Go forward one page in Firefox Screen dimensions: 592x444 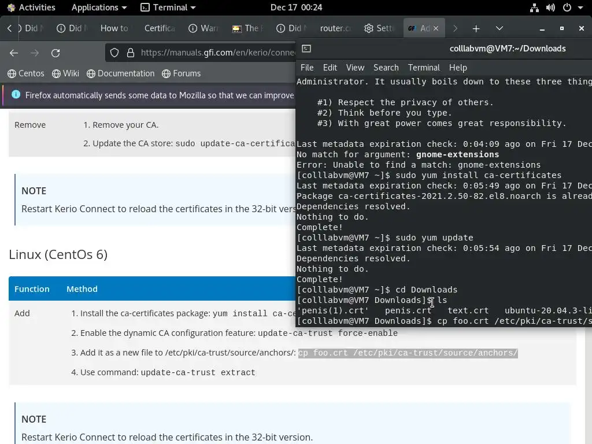(x=35, y=53)
